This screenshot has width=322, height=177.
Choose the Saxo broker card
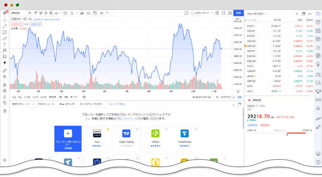click(97, 139)
